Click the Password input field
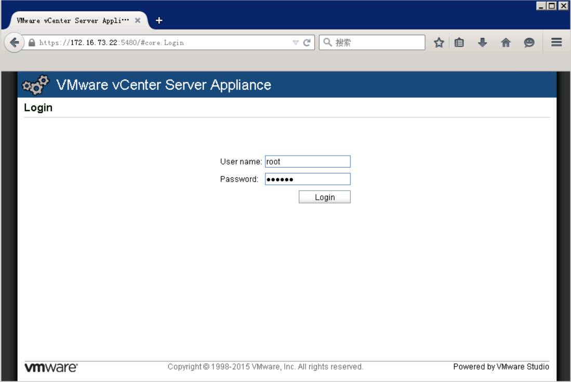This screenshot has height=382, width=571. click(x=308, y=179)
